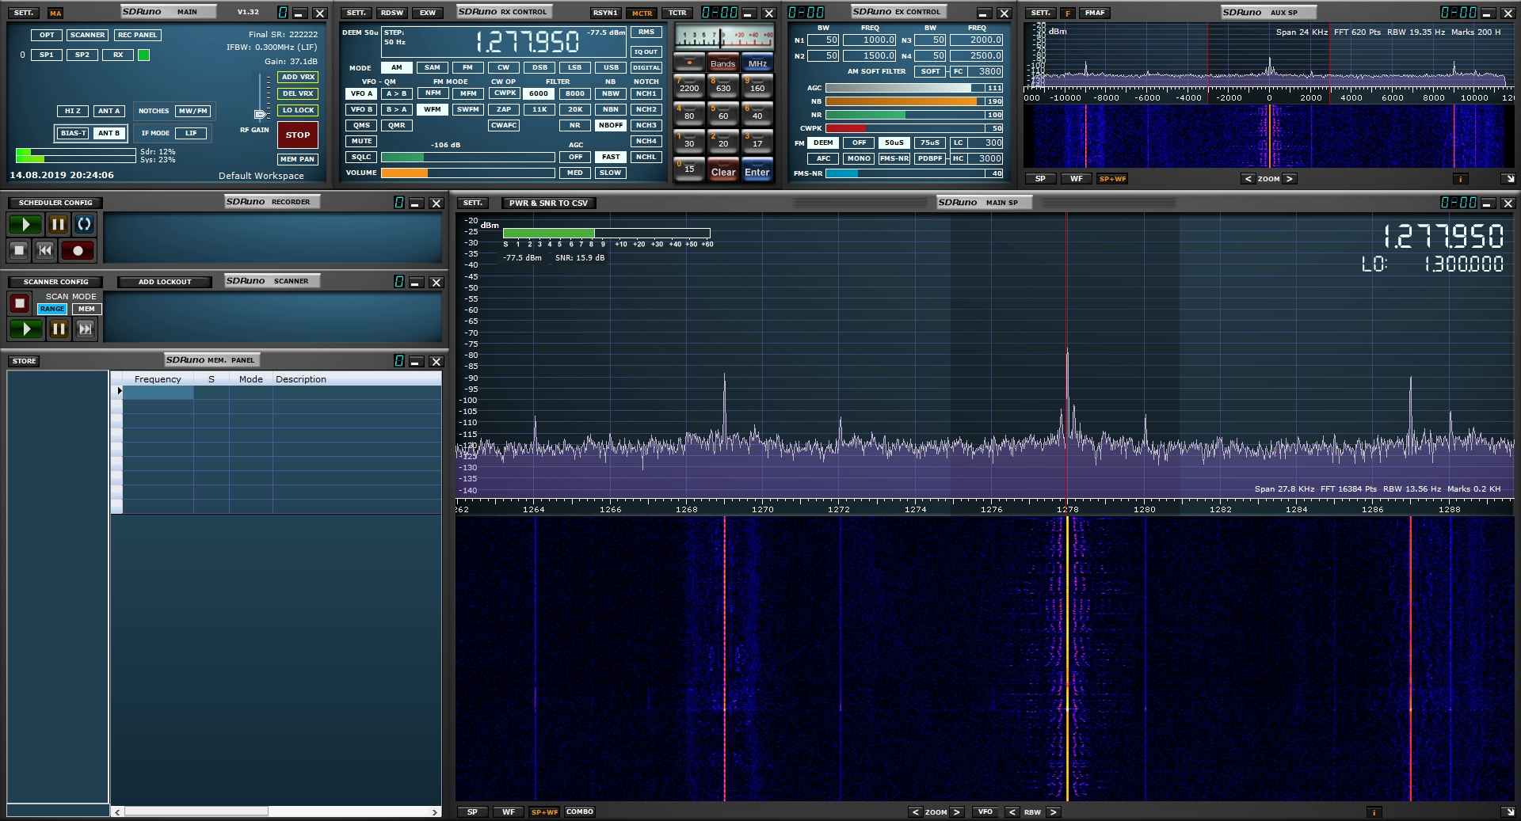This screenshot has height=821, width=1521.
Task: Open the MEM PAN memory panel
Action: [x=298, y=159]
